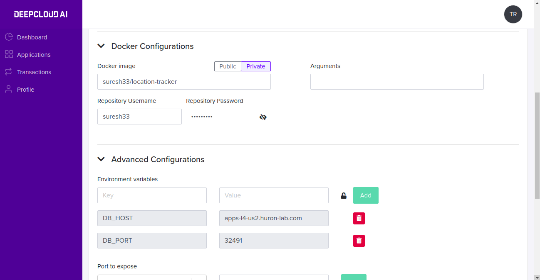
Task: Click the Docker Configurations heading text
Action: (x=152, y=46)
